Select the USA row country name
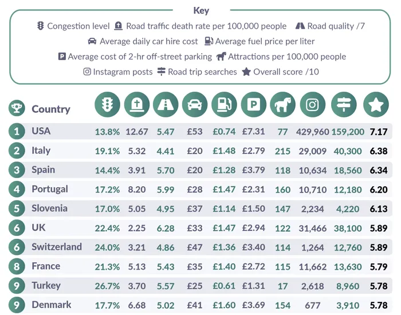The image size is (401, 315). tap(41, 131)
